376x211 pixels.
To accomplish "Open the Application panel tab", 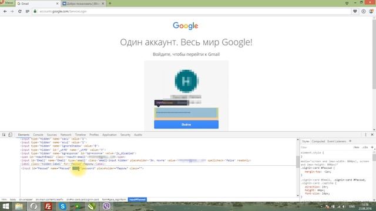I will click(x=109, y=135).
